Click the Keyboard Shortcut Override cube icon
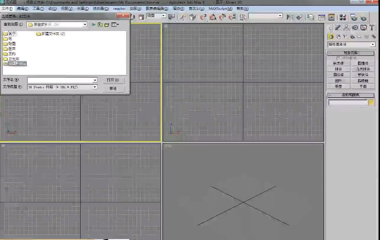Screen dimensions: 380x240 click(193, 17)
